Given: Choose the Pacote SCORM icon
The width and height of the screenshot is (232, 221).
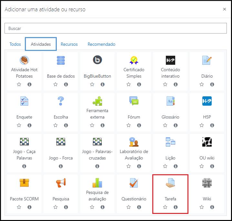Looking at the screenshot, I should (x=24, y=183).
